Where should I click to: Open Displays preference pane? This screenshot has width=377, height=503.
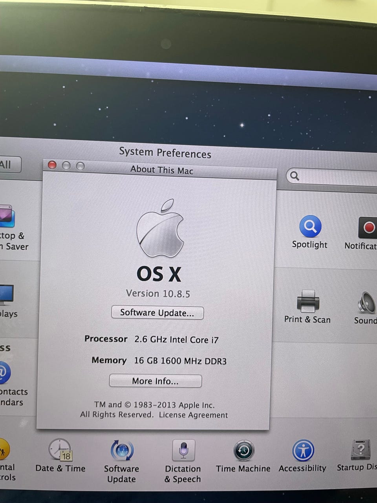tap(6, 295)
